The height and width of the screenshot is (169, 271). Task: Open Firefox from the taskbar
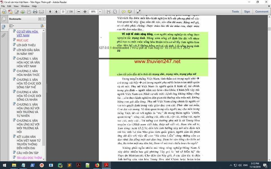point(97,165)
